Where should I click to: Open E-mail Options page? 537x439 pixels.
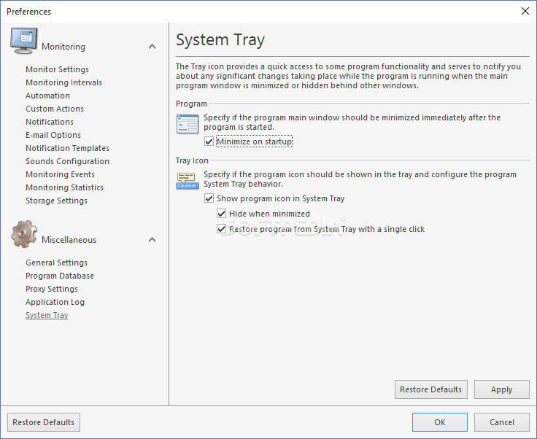(53, 135)
